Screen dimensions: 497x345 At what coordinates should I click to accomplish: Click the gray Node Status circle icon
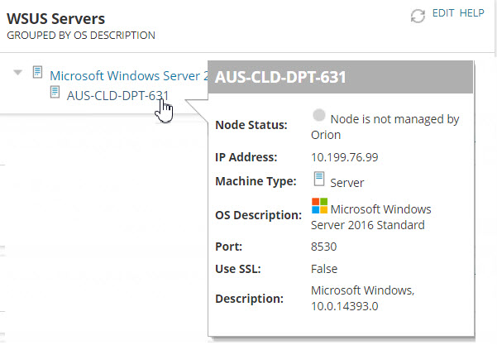pyautogui.click(x=319, y=117)
